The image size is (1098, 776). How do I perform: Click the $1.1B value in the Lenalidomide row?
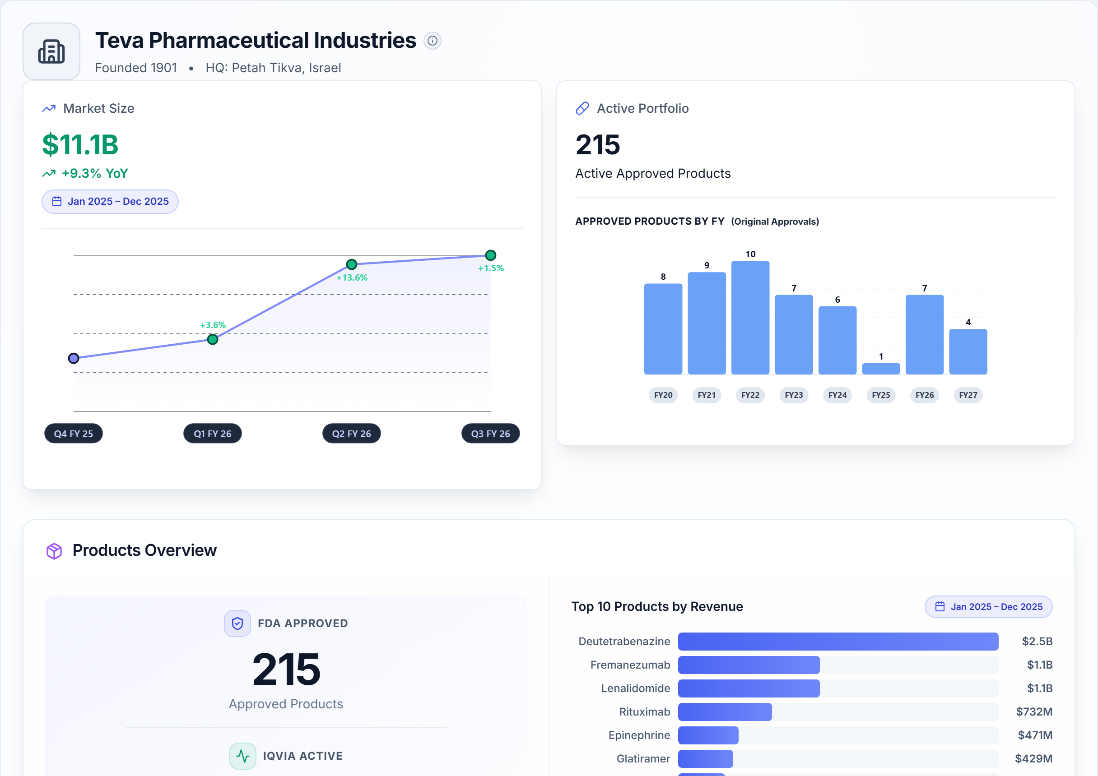tap(1040, 688)
